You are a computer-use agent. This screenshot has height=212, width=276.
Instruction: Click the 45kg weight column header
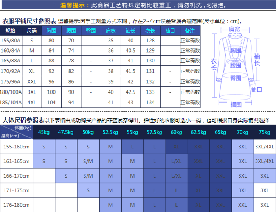point(44,132)
